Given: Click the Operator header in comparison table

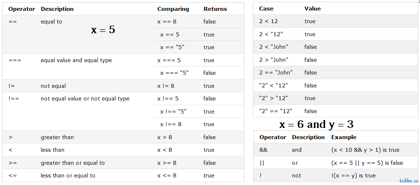Looking at the screenshot, I should 22,9.
